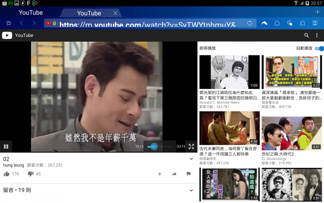Open the shopping bag notification icon
Screen dimensions: 324x203
pos(4,3)
